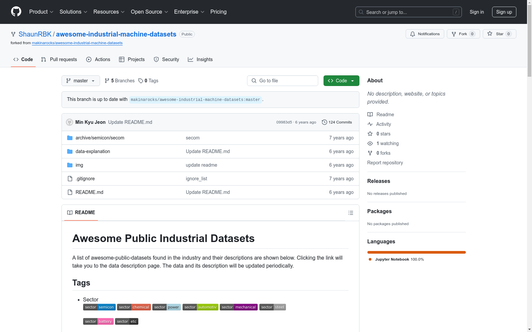Open the master branch selector dropdown
The image size is (532, 332).
81,81
